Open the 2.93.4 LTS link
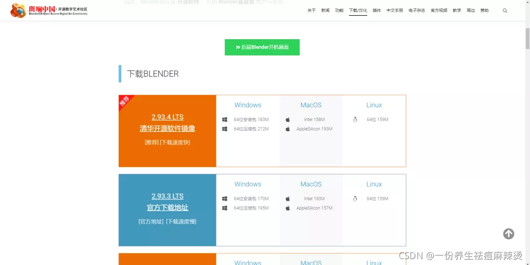Screen dimensions: 530x265 167,117
